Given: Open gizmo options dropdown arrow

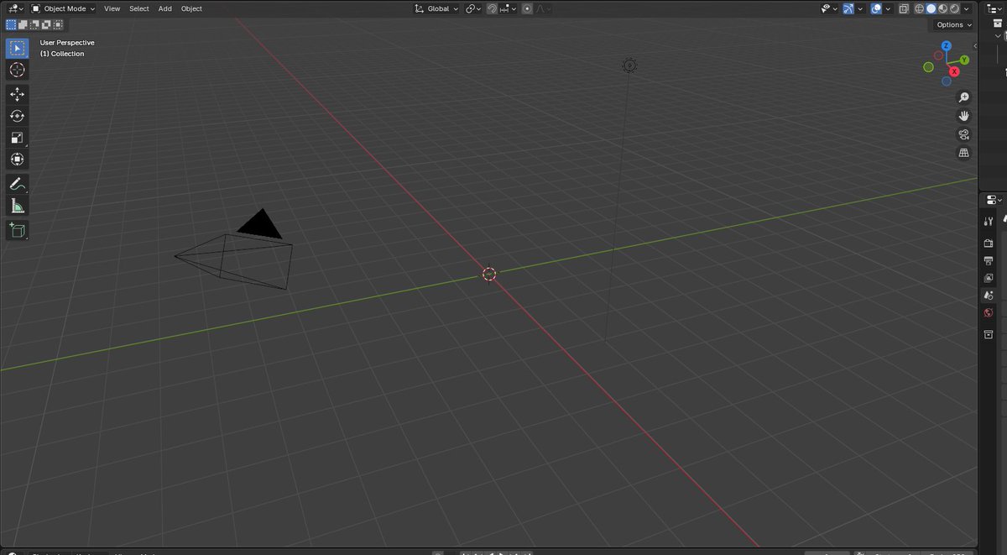Looking at the screenshot, I should 860,8.
